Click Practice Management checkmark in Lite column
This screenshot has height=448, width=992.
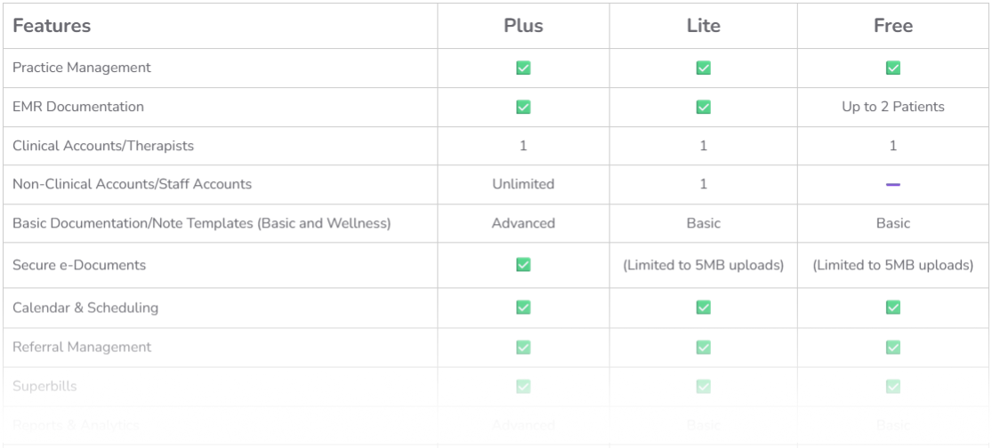tap(703, 68)
